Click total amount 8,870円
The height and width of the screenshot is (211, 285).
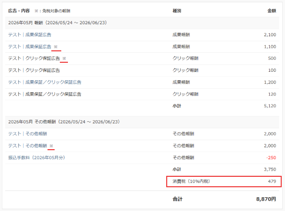[266, 199]
